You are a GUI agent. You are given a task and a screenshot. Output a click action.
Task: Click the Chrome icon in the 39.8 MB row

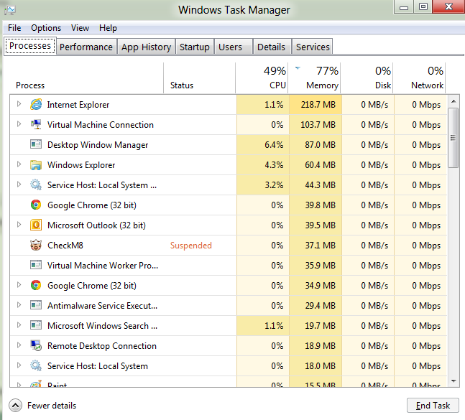tap(36, 205)
